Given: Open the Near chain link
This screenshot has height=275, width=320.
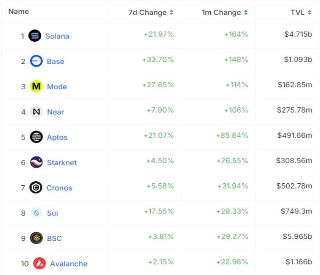Looking at the screenshot, I should coord(55,112).
